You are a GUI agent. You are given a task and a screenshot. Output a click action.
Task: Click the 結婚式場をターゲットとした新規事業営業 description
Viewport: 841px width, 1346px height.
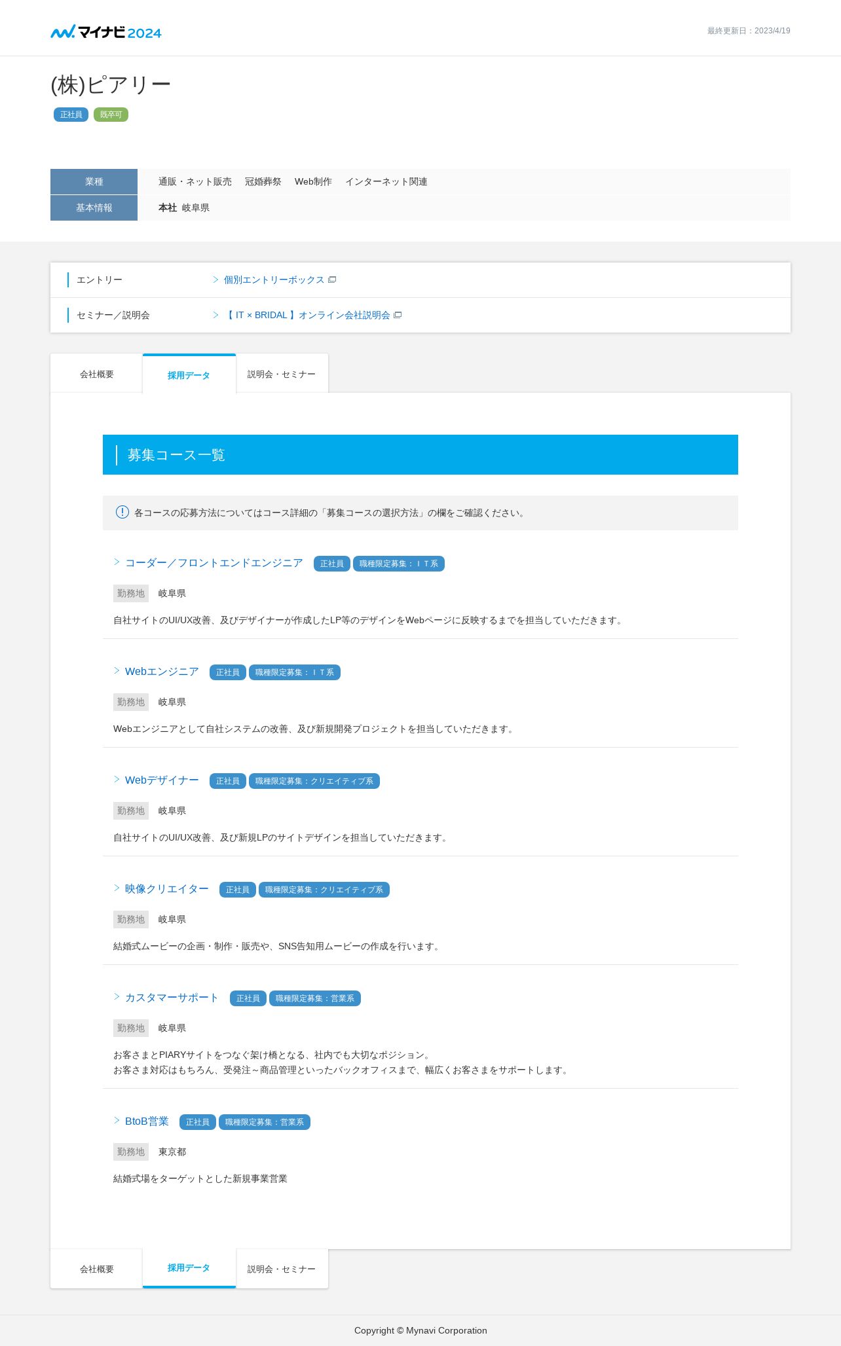tap(200, 1178)
